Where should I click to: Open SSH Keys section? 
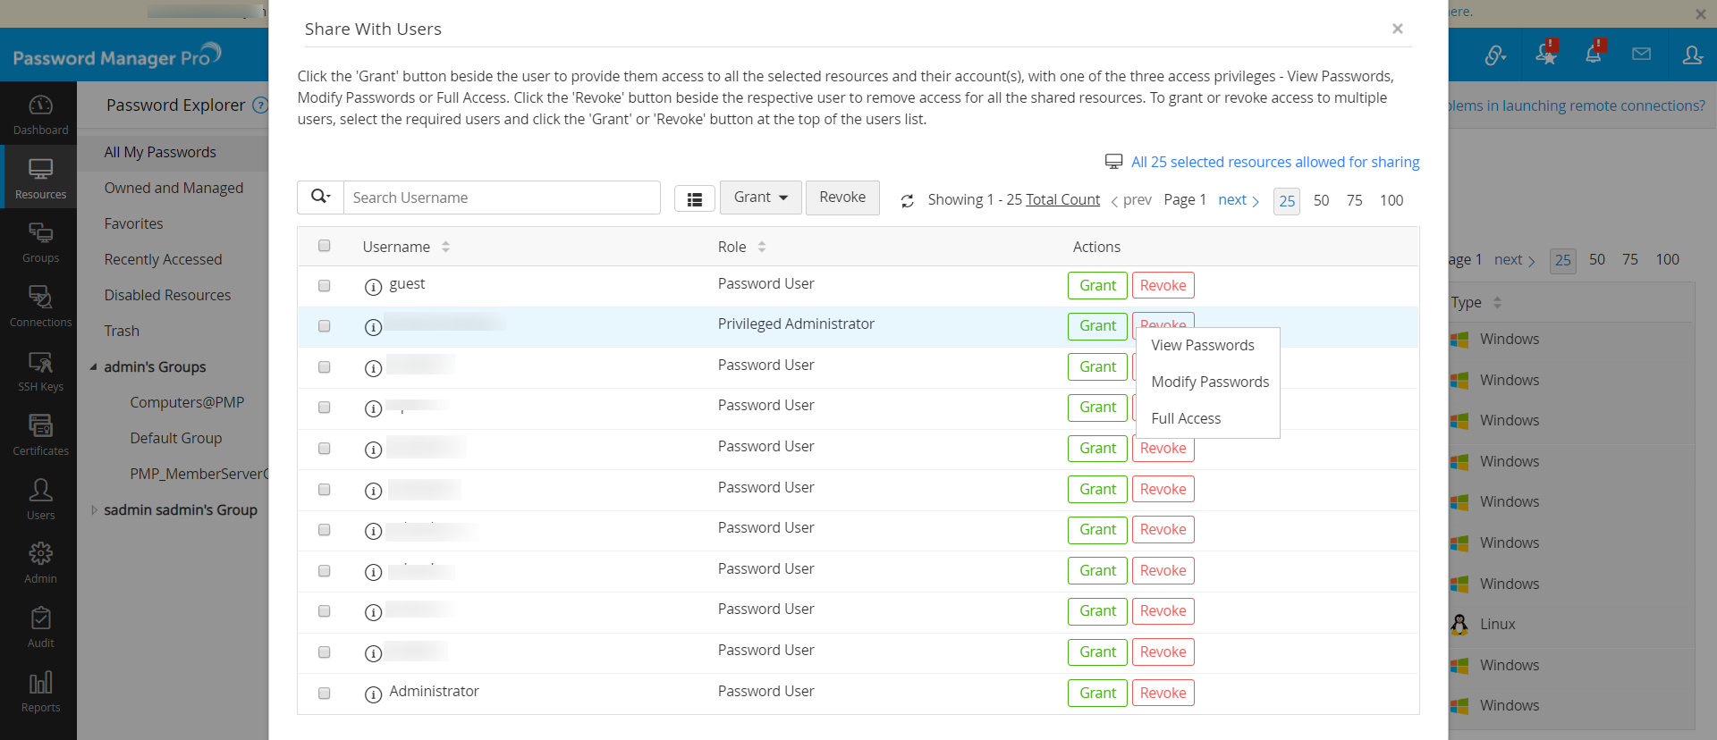[40, 370]
